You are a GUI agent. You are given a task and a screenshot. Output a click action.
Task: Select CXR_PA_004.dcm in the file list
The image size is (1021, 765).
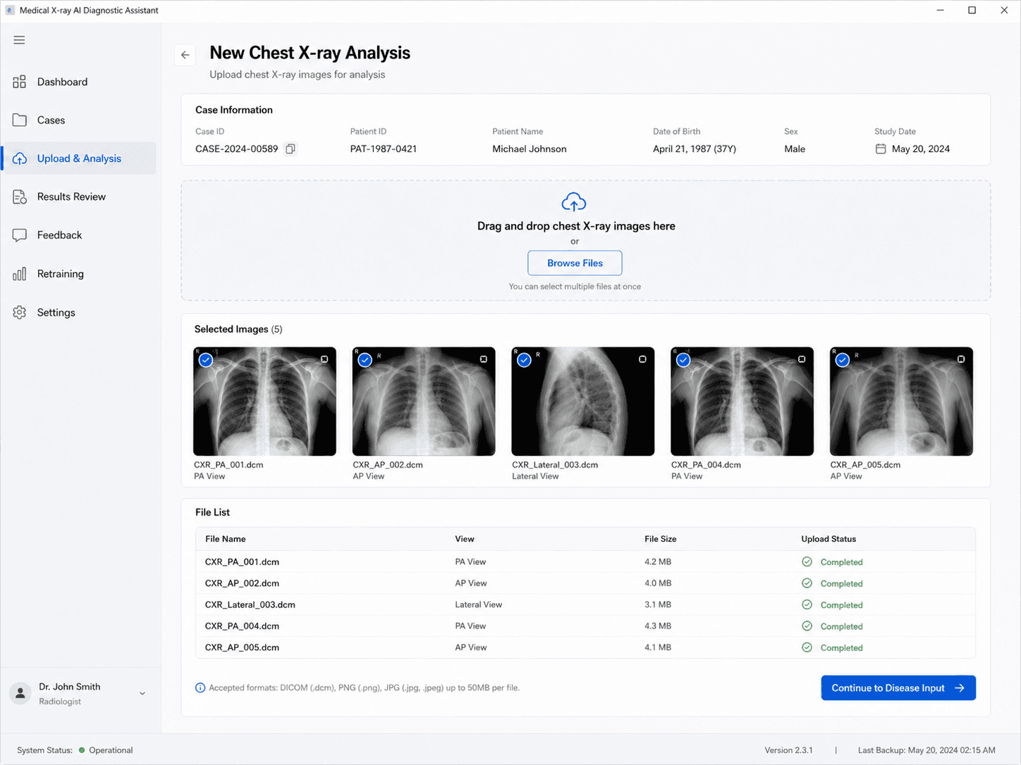tap(585, 626)
